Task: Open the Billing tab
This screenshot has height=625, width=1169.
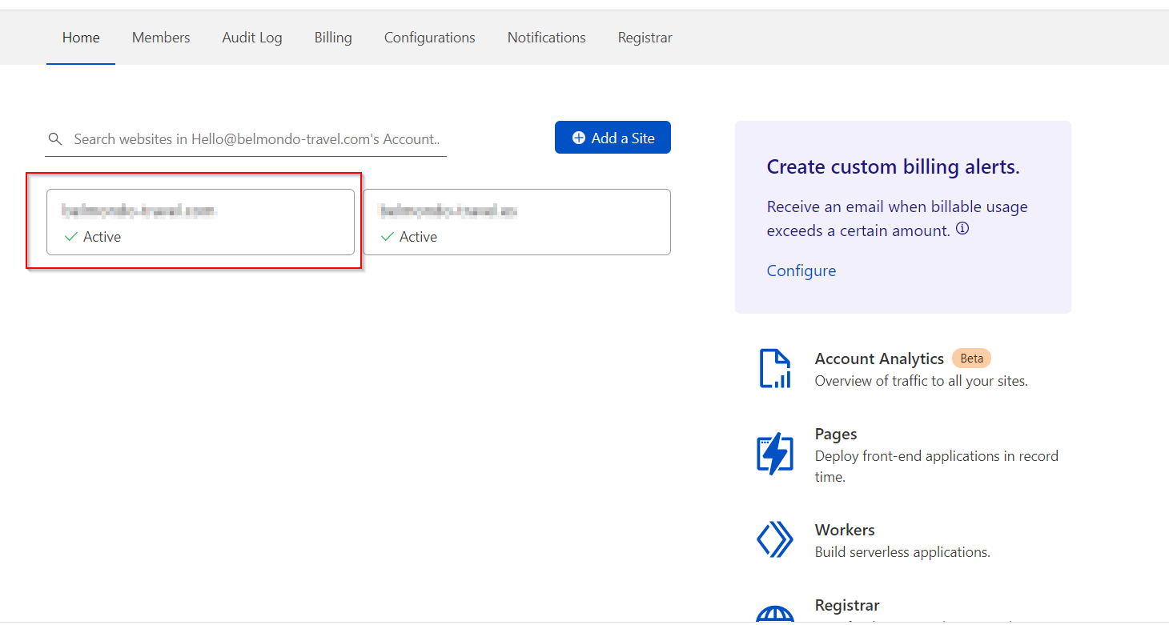Action: pyautogui.click(x=333, y=38)
